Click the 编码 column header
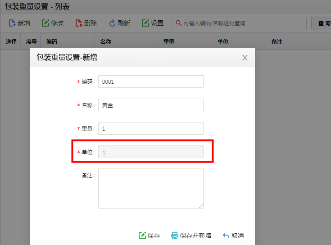 [x=52, y=41]
